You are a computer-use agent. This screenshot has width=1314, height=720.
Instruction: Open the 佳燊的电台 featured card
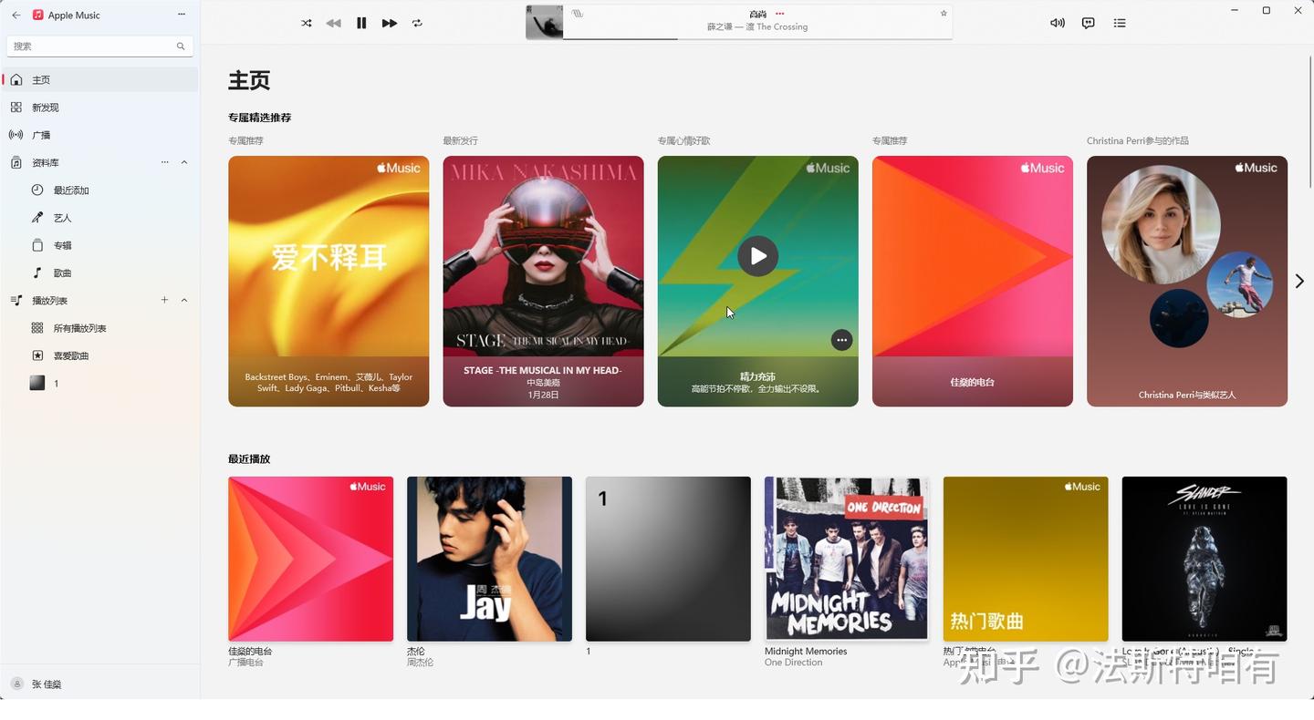pos(973,281)
